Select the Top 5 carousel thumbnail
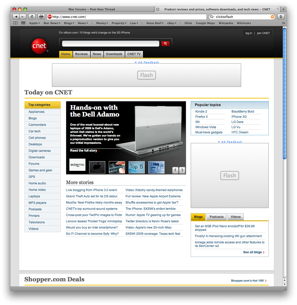297x305 pixels. tap(137, 167)
